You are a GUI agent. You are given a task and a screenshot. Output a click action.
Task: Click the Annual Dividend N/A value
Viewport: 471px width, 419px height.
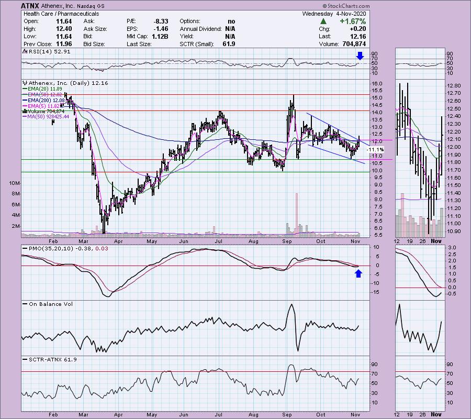pos(230,29)
